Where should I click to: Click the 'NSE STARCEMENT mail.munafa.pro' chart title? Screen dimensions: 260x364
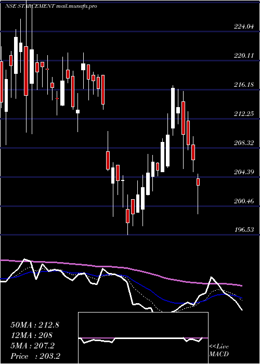tap(51, 6)
